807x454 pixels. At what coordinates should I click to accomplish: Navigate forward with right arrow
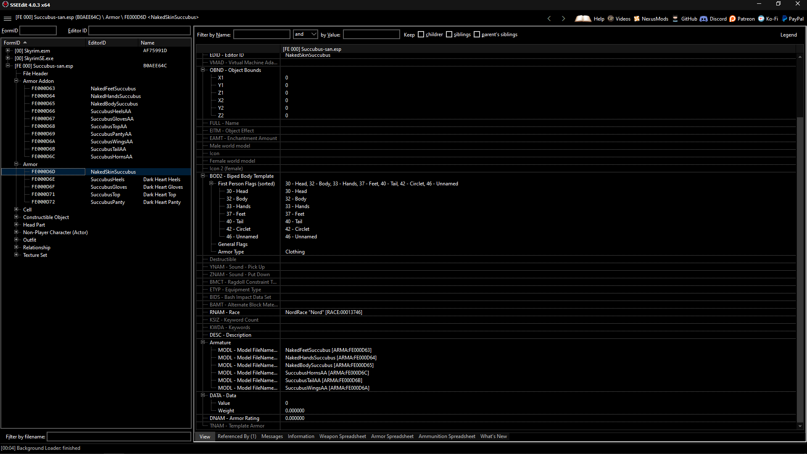563,18
